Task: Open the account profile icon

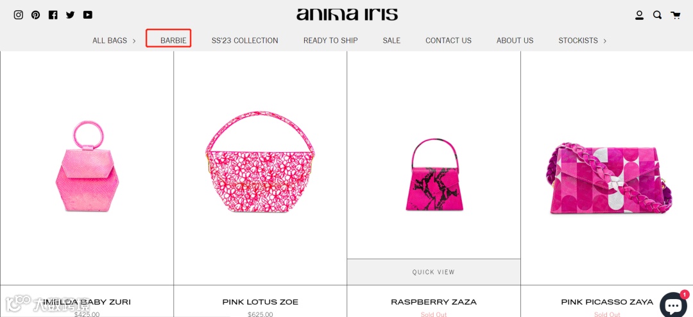Action: tap(640, 15)
